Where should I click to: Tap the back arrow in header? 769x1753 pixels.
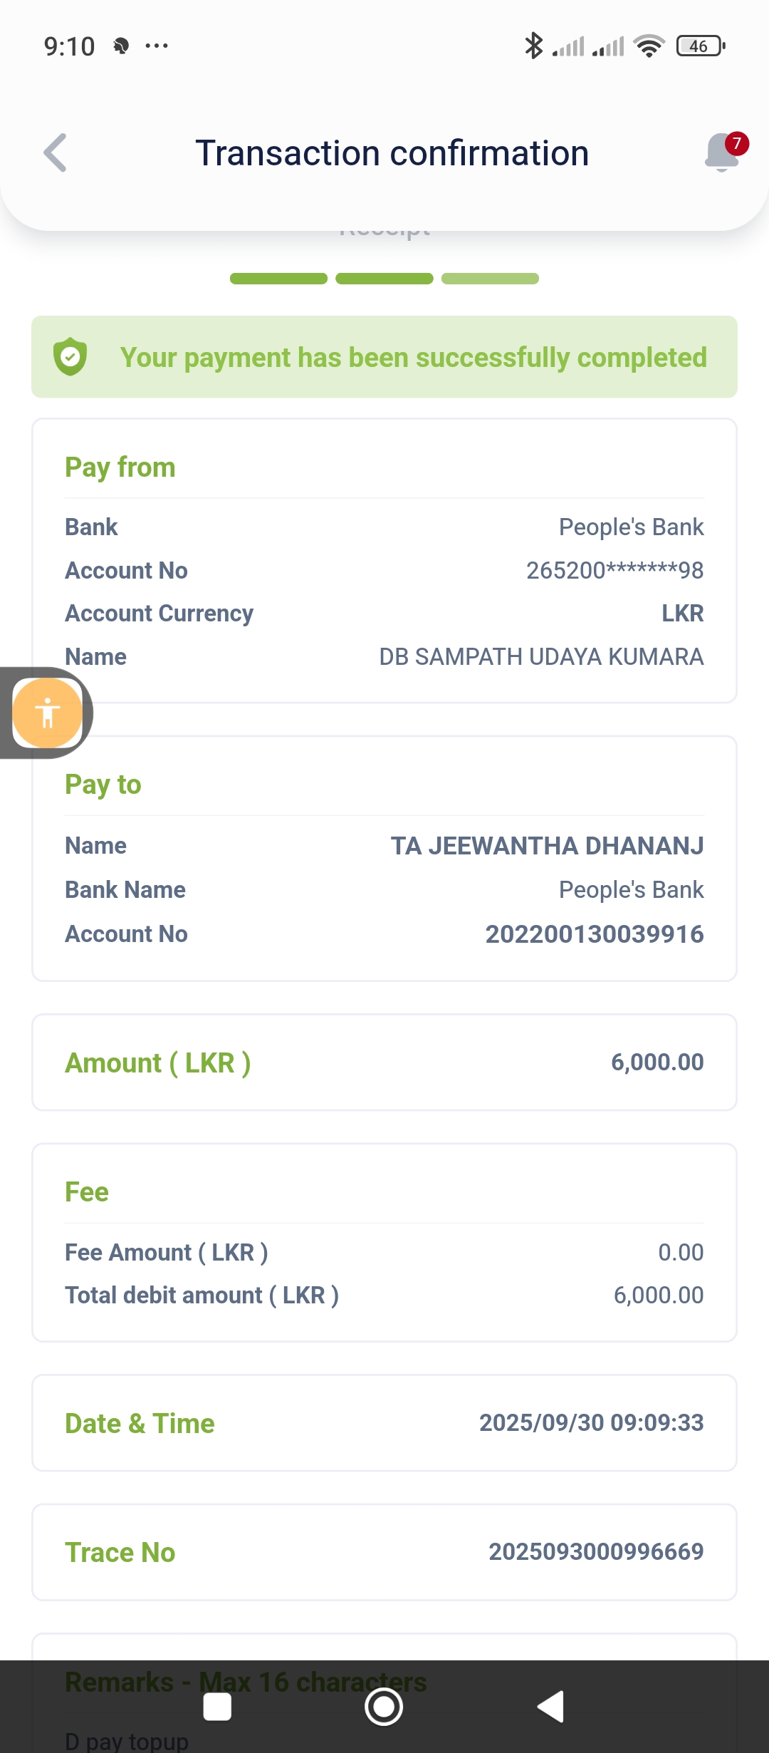click(x=56, y=152)
